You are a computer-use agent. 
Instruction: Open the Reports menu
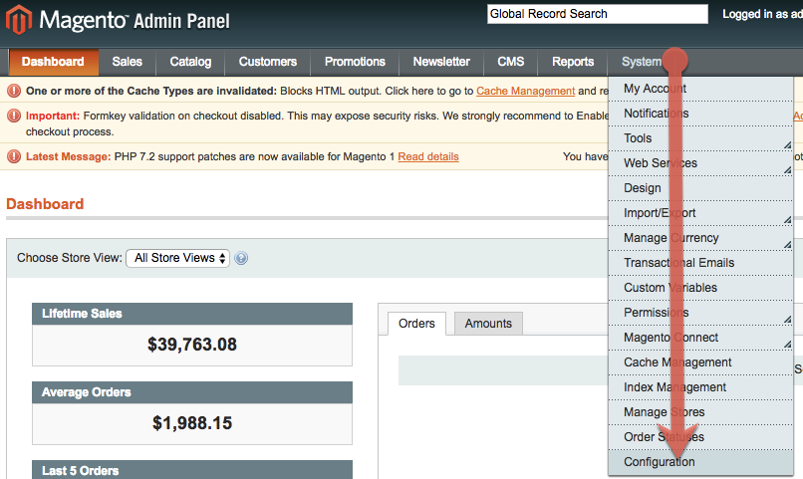[573, 62]
